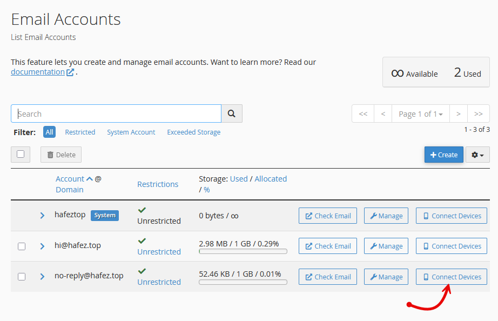Image resolution: width=498 pixels, height=321 pixels.
Task: Click the Create button
Action: (x=443, y=155)
